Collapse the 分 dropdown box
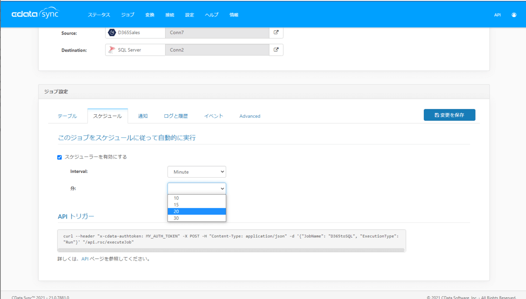The image size is (526, 299). click(x=196, y=189)
